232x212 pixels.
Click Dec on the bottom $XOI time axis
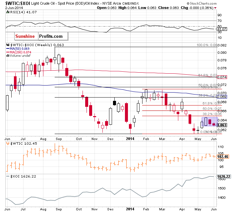pos(110,209)
